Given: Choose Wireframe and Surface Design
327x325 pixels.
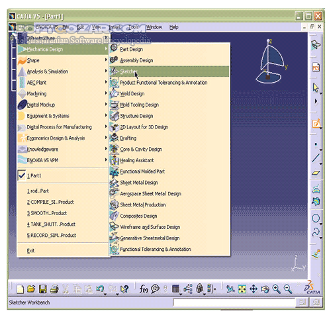Looking at the screenshot, I should (x=169, y=227).
